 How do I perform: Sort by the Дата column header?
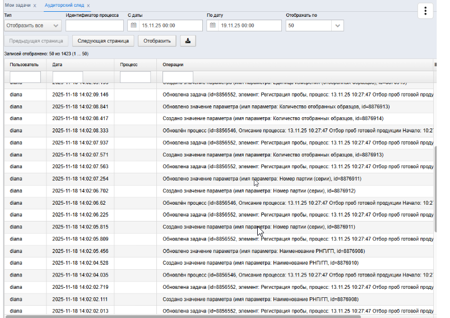click(x=57, y=64)
